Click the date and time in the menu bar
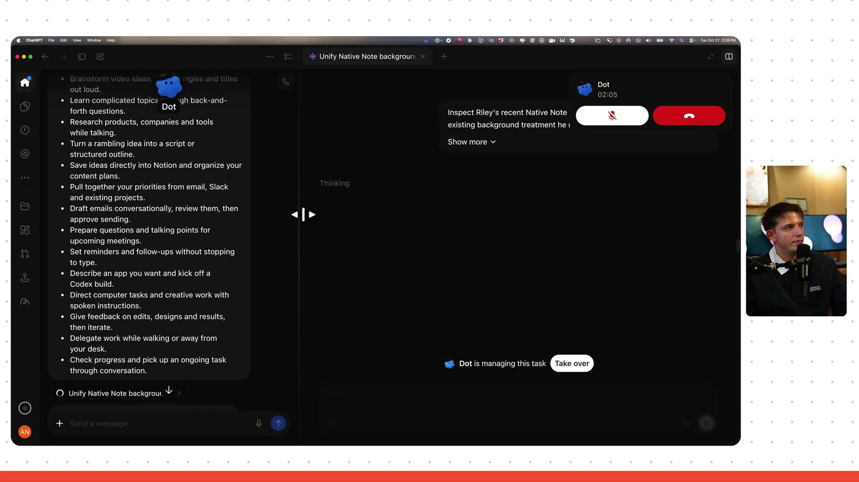The image size is (859, 482). tap(718, 40)
